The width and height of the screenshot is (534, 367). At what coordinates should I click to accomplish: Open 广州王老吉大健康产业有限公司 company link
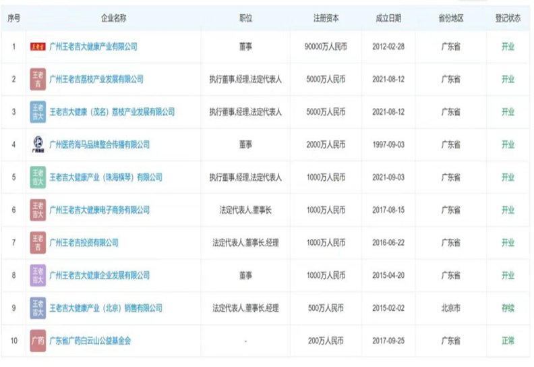[x=93, y=47]
